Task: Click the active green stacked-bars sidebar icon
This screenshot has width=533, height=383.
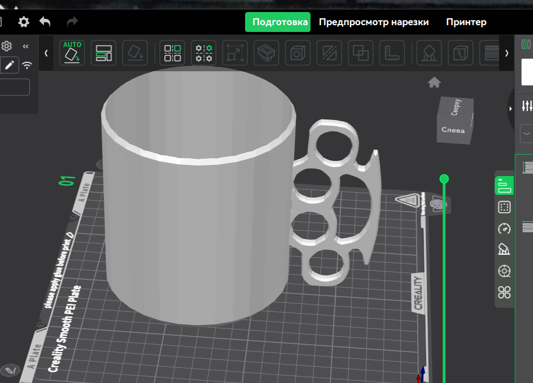Action: [x=504, y=185]
